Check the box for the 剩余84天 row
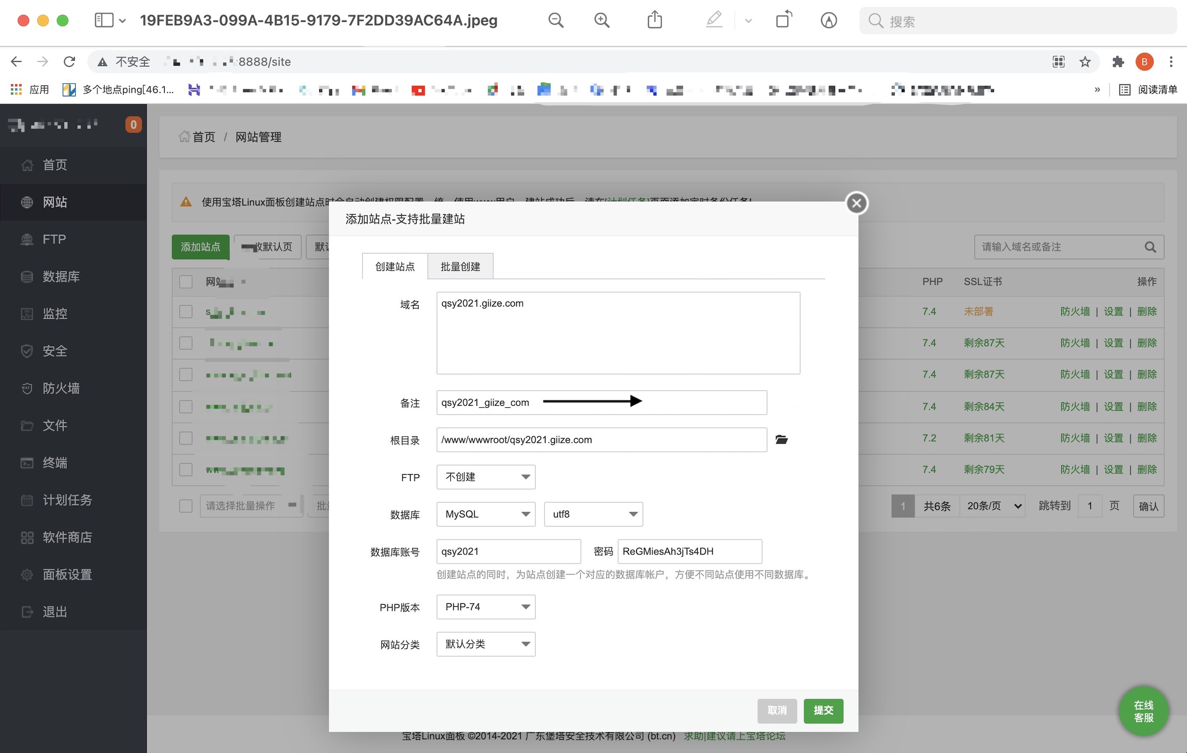 click(186, 407)
